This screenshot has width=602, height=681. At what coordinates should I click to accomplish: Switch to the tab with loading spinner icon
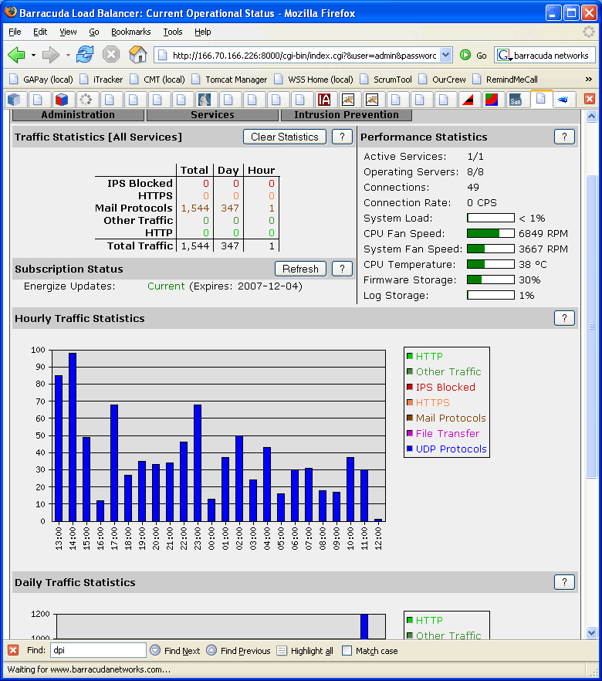pos(86,100)
